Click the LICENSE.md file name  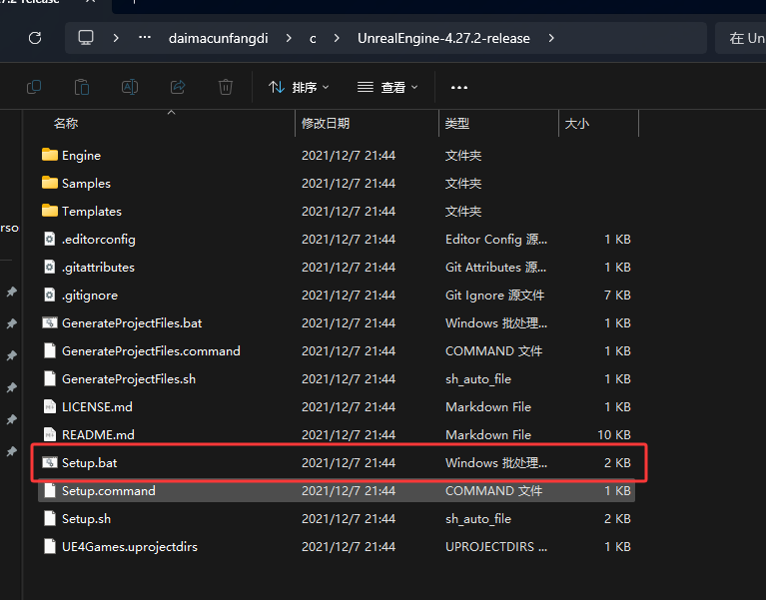click(x=97, y=406)
